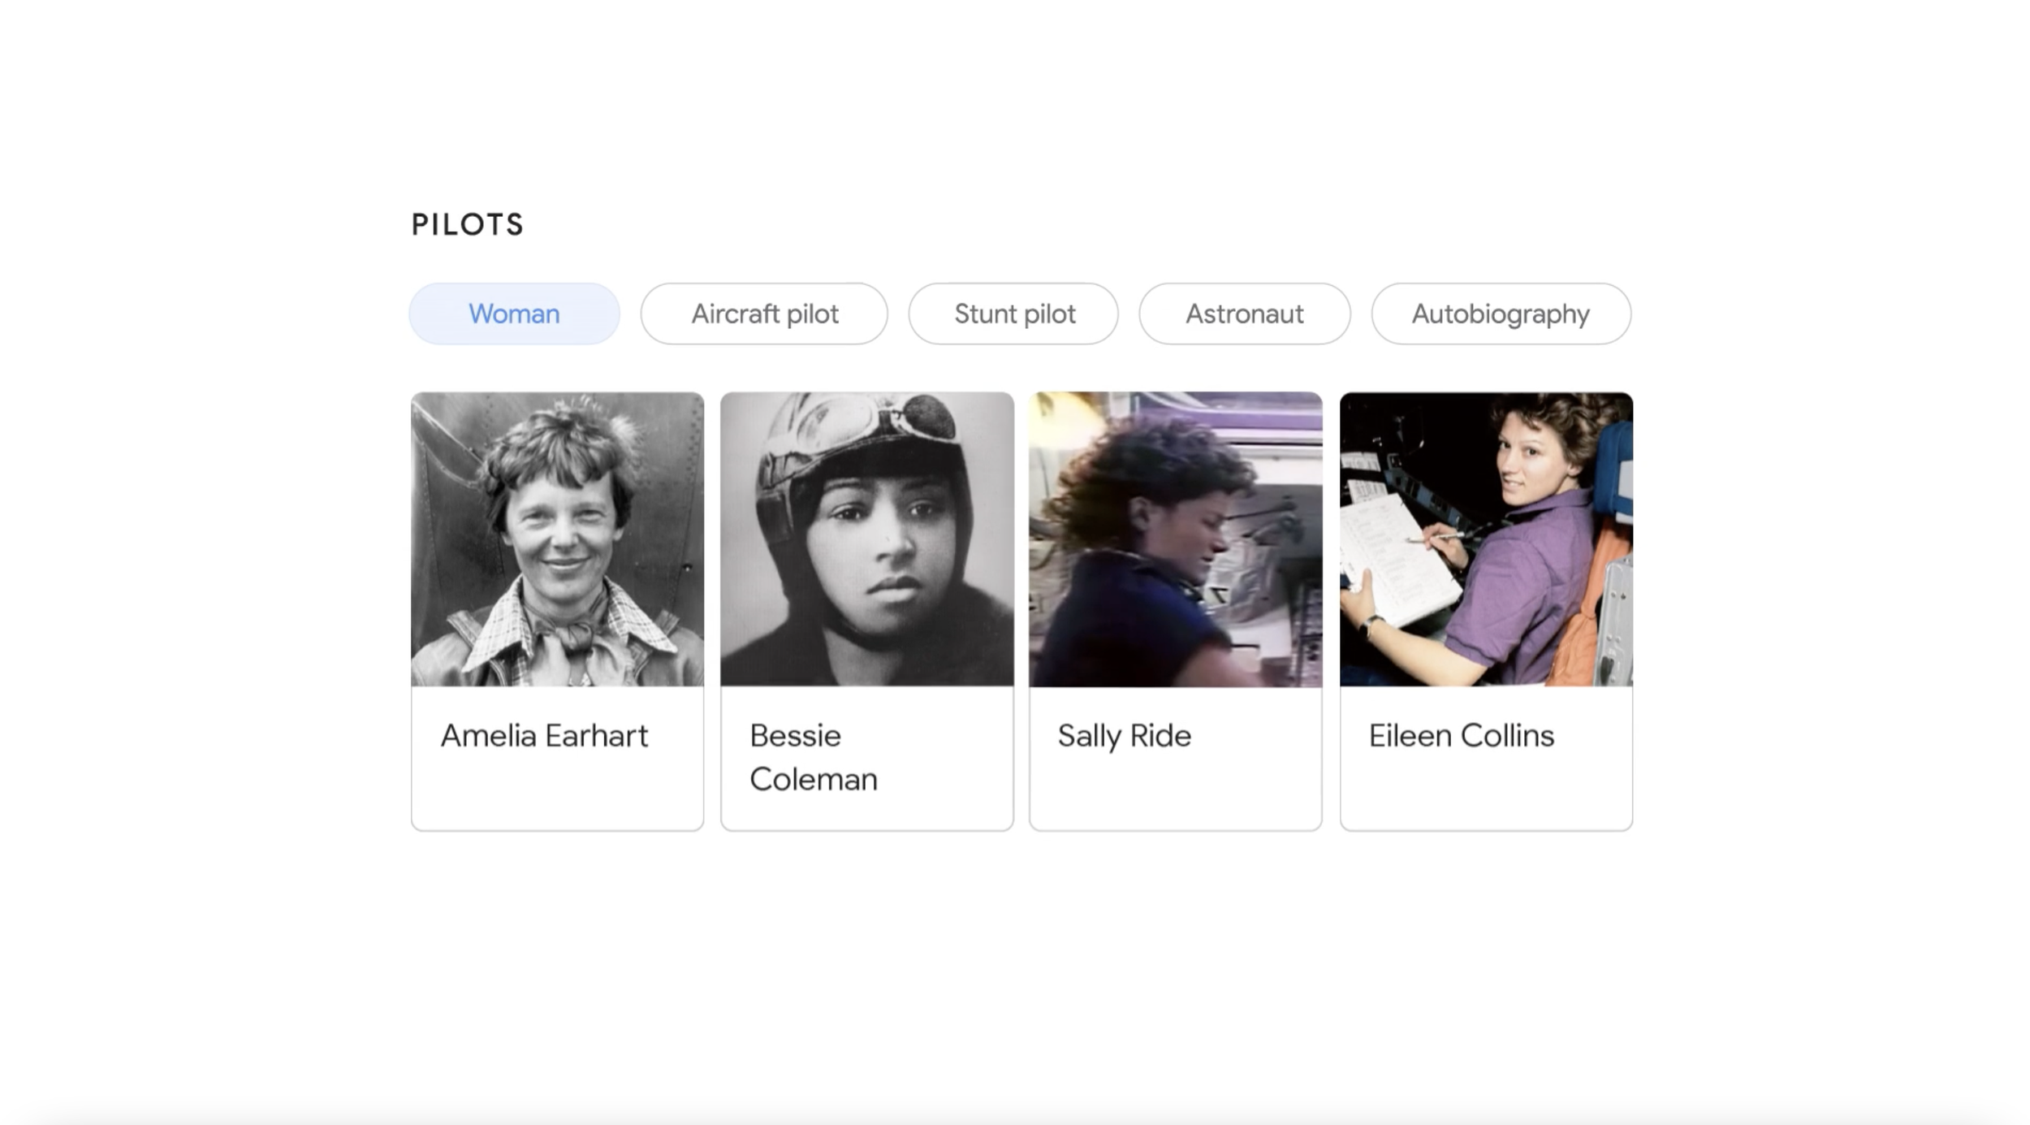2030x1125 pixels.
Task: Deselect the Woman filter chip
Action: (x=514, y=314)
